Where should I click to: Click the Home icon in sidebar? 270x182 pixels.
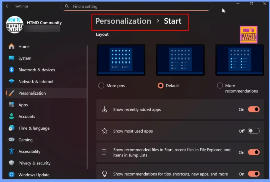(12, 46)
